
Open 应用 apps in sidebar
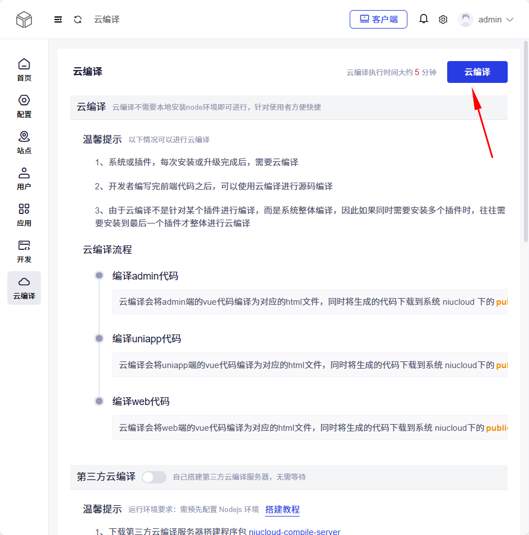(x=24, y=215)
